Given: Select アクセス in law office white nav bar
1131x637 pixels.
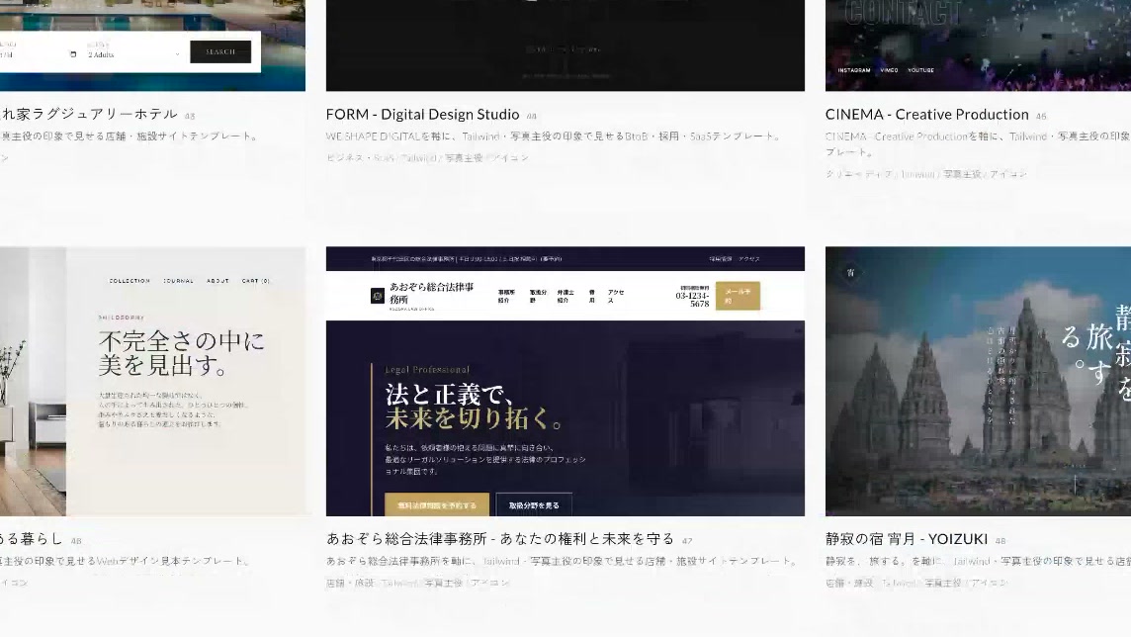Looking at the screenshot, I should pyautogui.click(x=616, y=296).
